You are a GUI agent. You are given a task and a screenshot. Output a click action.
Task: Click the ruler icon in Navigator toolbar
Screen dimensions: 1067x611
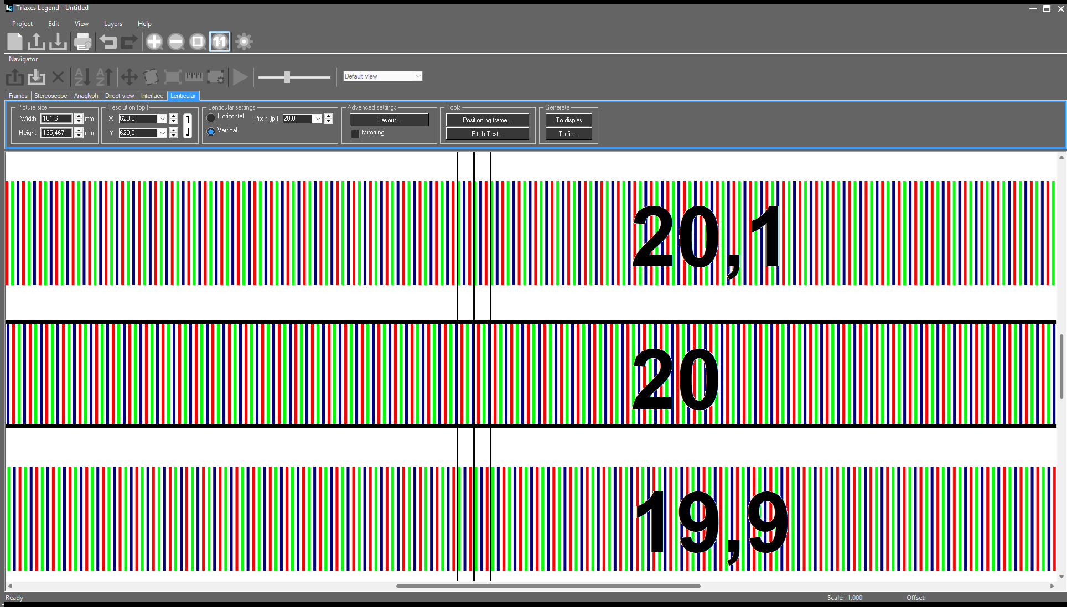click(194, 77)
